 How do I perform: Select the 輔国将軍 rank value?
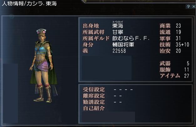pyautogui.click(x=123, y=45)
